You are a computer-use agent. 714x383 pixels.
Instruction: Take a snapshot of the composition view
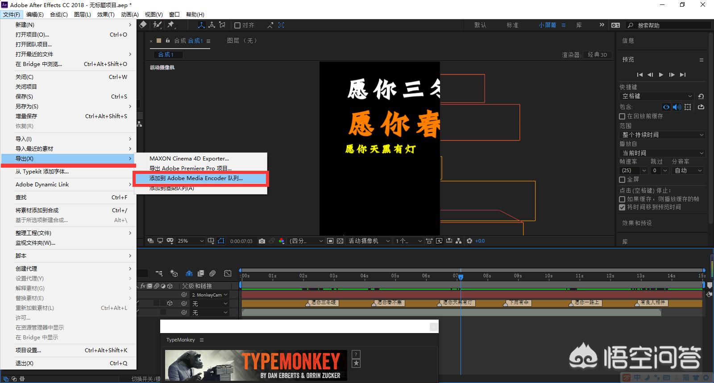tap(262, 241)
